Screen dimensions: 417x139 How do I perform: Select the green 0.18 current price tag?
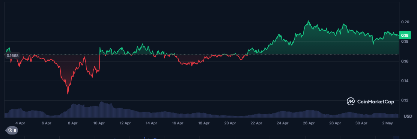pos(405,35)
